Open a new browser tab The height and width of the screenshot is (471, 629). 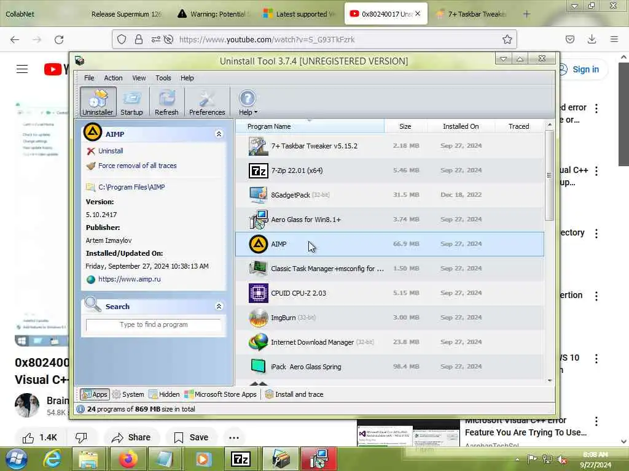coord(526,14)
